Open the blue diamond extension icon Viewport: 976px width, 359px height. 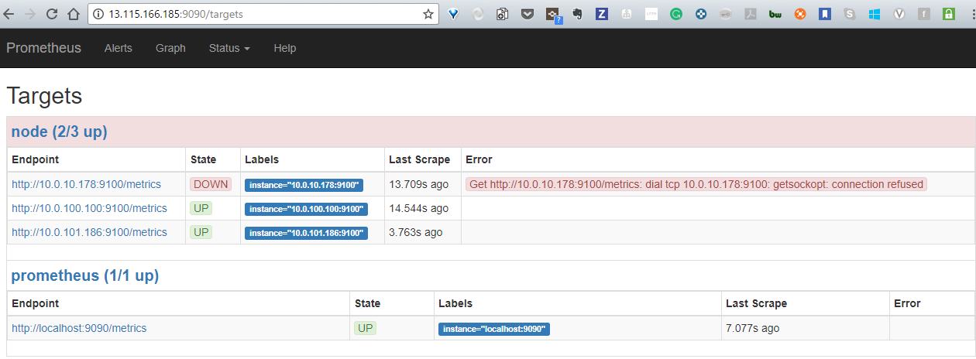[x=453, y=14]
